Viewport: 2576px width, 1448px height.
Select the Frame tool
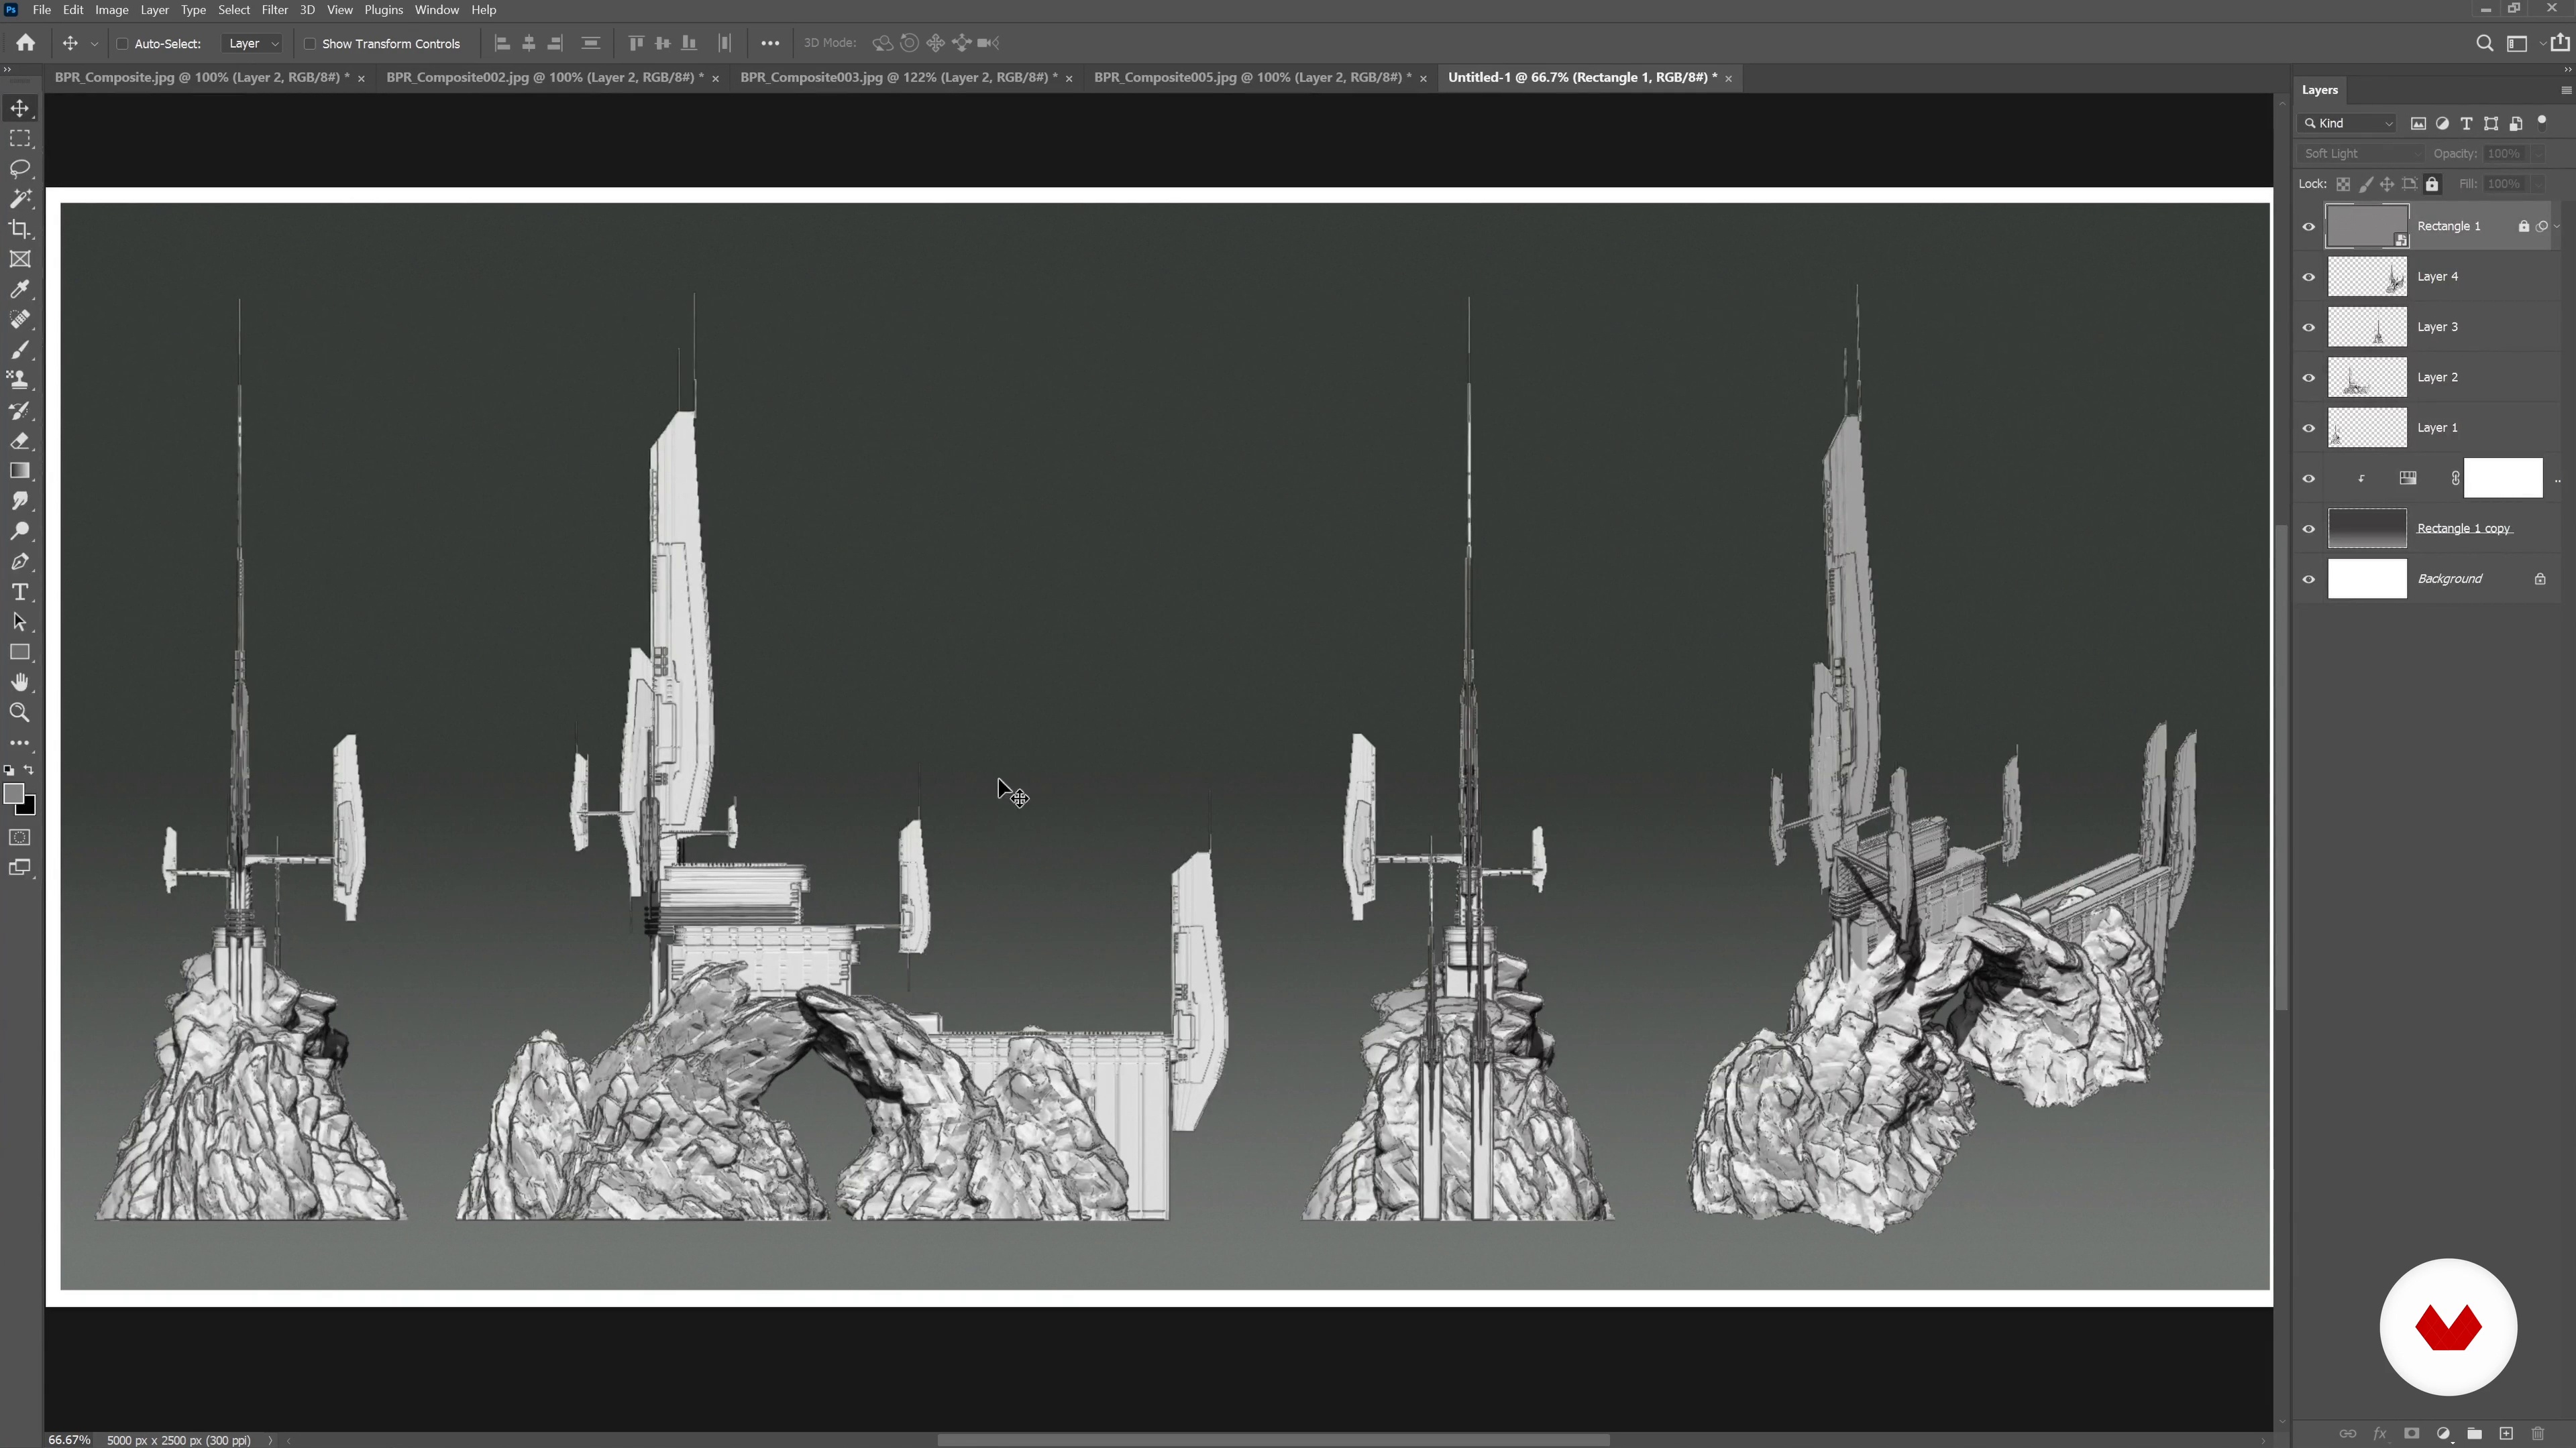coord(20,259)
